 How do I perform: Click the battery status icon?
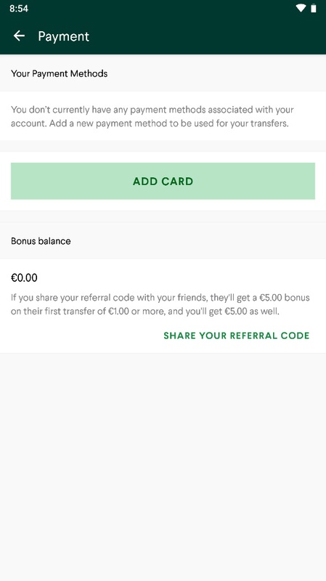tap(314, 8)
